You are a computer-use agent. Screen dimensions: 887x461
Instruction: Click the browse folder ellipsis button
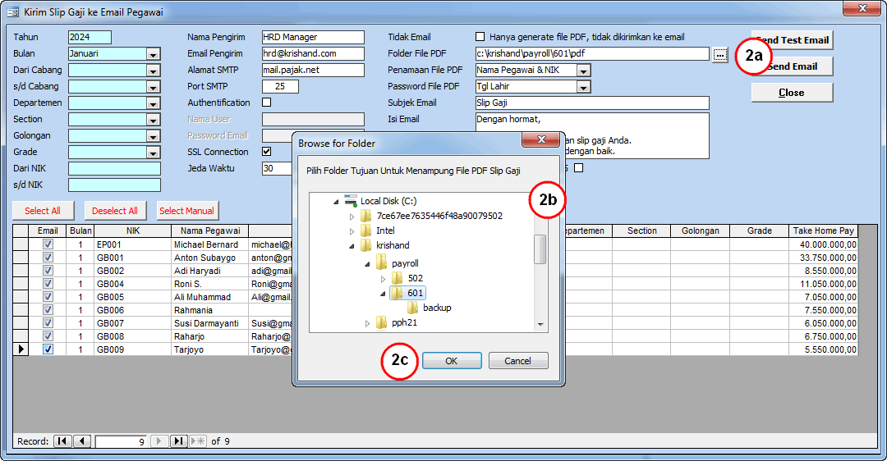719,54
